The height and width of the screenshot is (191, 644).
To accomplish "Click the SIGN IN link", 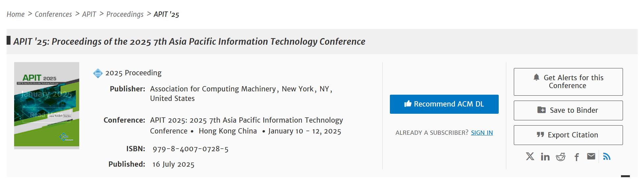I will pos(482,133).
